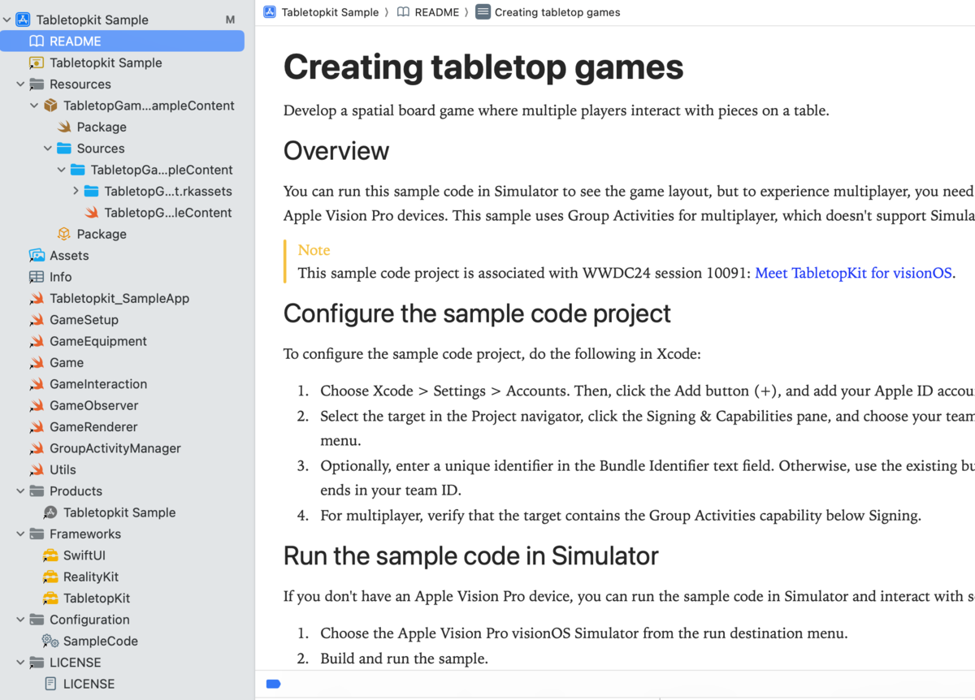
Task: Click the Resources folder icon
Action: point(36,84)
